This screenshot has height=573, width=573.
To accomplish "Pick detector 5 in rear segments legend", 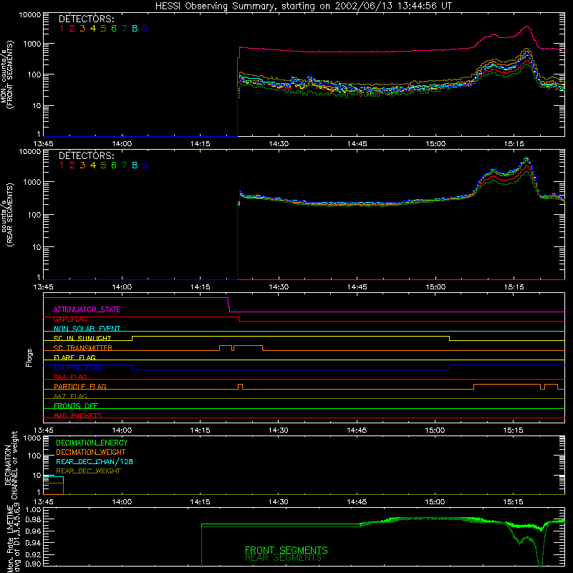I will pos(103,165).
